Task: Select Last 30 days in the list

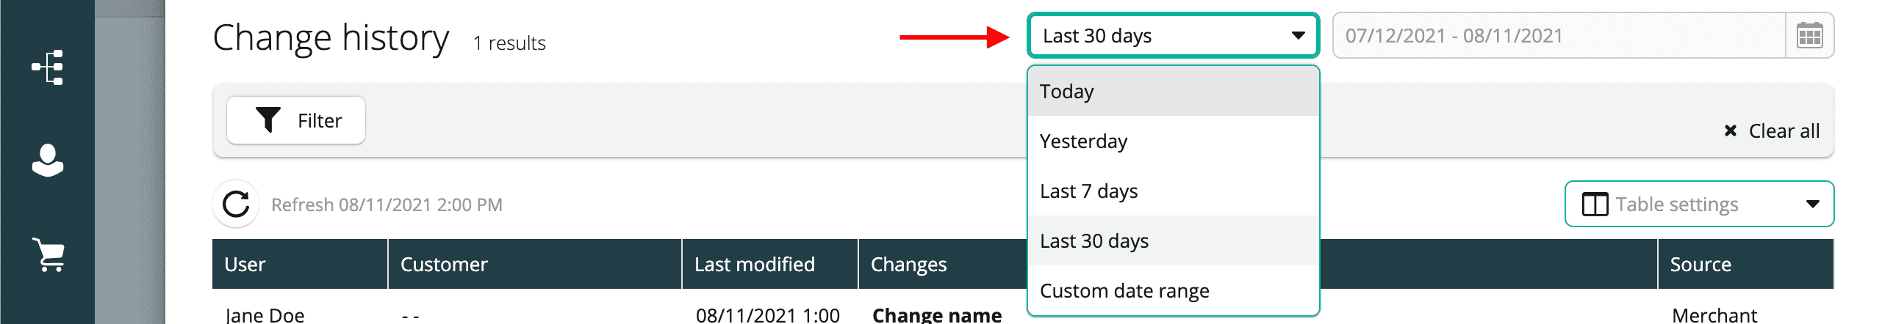Action: [x=1094, y=241]
